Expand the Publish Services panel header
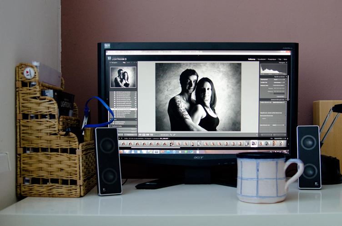The width and height of the screenshot is (342, 226). [x=123, y=126]
